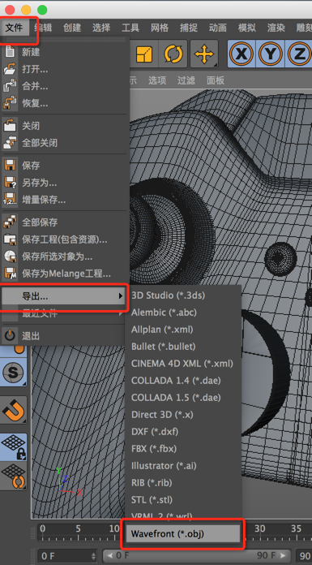The width and height of the screenshot is (312, 565).
Task: Choose 增量保存... menu entry
Action: click(65, 200)
